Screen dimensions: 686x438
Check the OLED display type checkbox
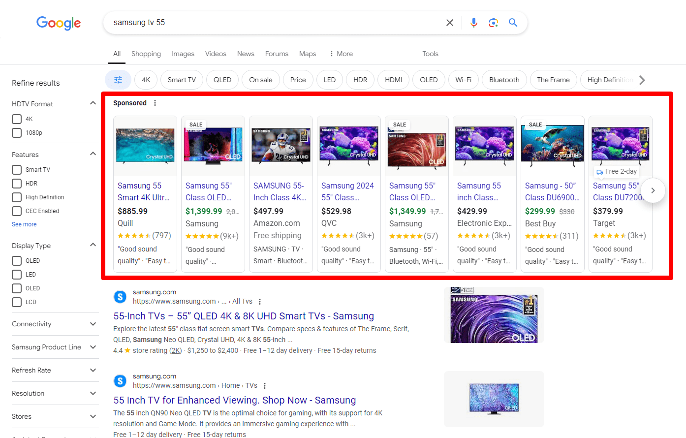click(x=16, y=288)
